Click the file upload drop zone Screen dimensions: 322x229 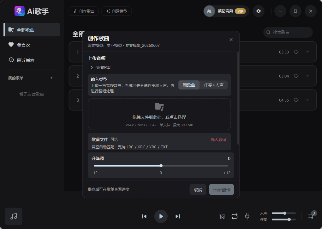[159, 114]
